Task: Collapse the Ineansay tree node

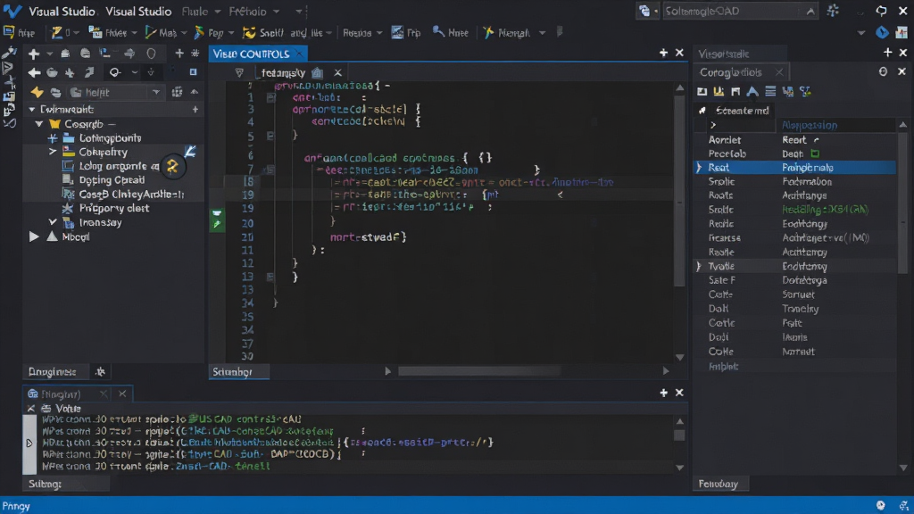Action: click(53, 222)
